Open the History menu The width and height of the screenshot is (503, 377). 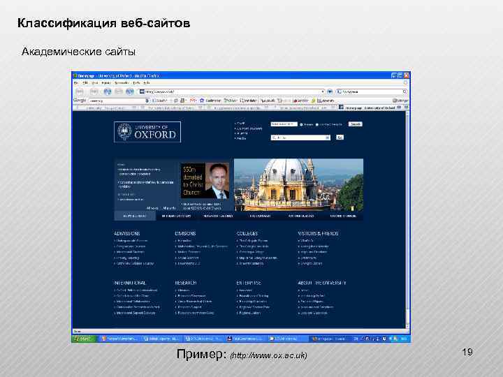coord(105,82)
